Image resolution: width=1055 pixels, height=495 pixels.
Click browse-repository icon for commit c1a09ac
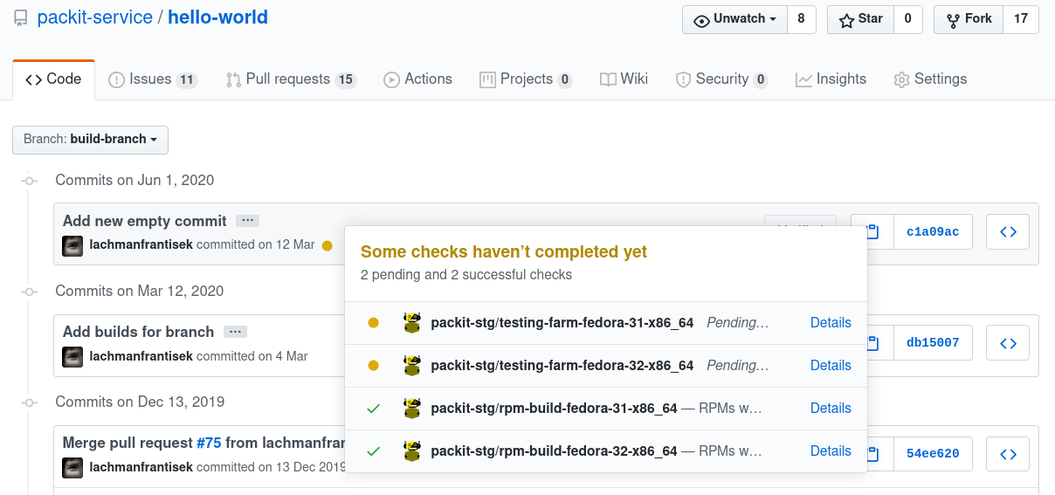click(x=1008, y=232)
